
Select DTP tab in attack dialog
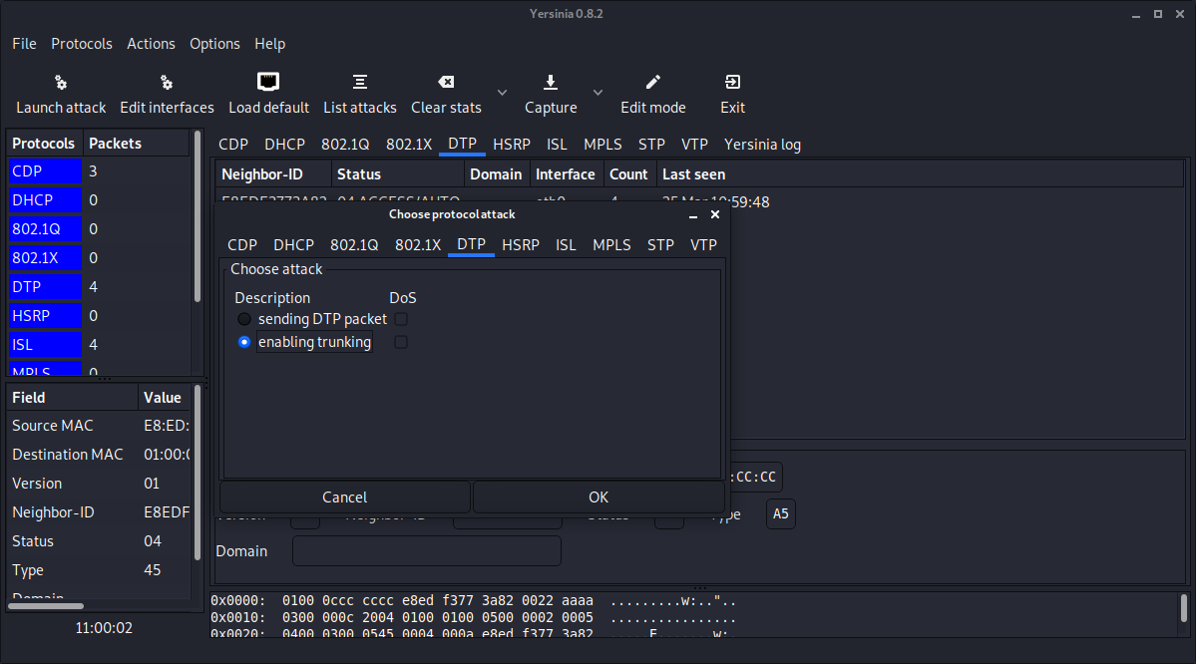tap(472, 244)
